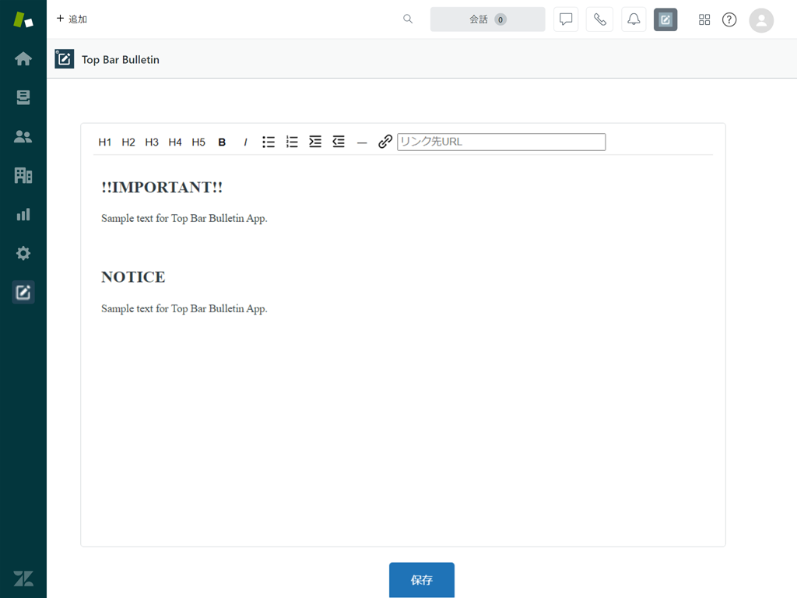Open a new tab with 追加

pyautogui.click(x=71, y=19)
